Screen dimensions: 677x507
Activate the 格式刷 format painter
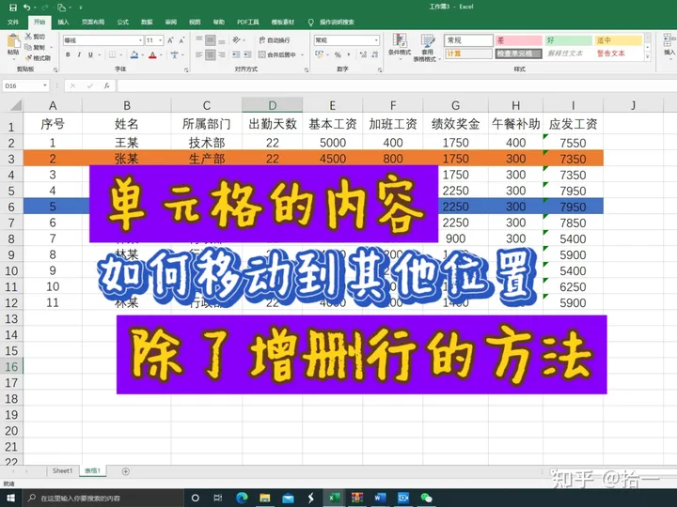click(38, 58)
